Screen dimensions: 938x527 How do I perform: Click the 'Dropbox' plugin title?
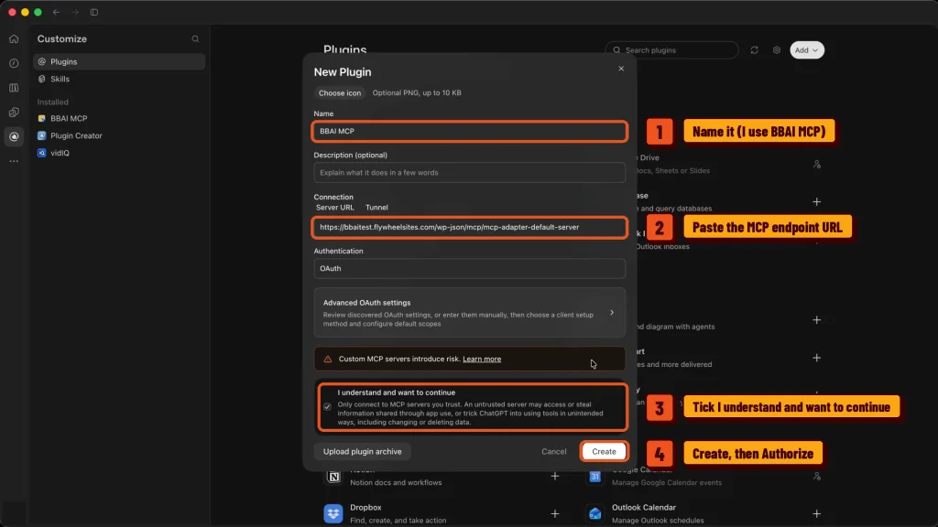click(x=365, y=507)
